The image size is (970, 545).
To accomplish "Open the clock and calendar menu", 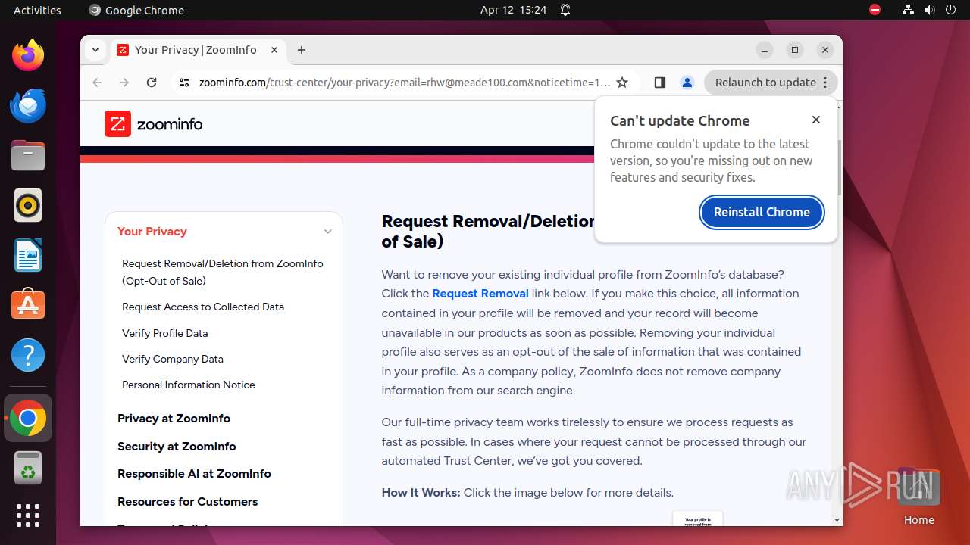I will [513, 10].
